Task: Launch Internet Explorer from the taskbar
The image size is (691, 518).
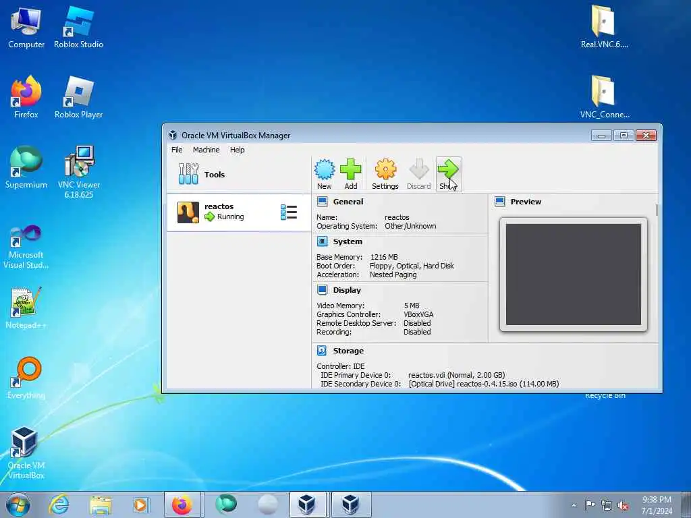Action: coord(59,505)
